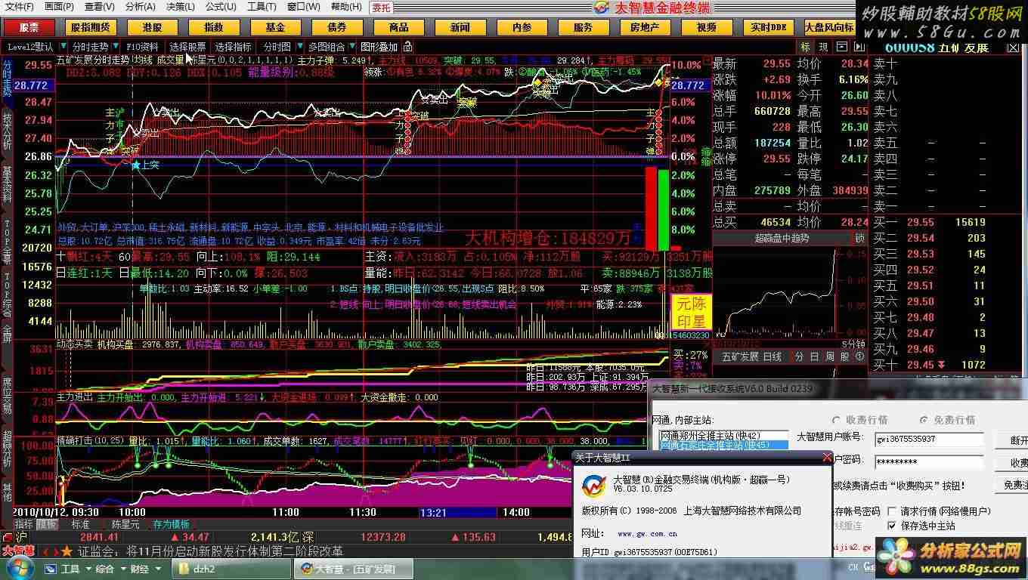Open the 决策(L) menu
The image size is (1028, 580).
(180, 7)
